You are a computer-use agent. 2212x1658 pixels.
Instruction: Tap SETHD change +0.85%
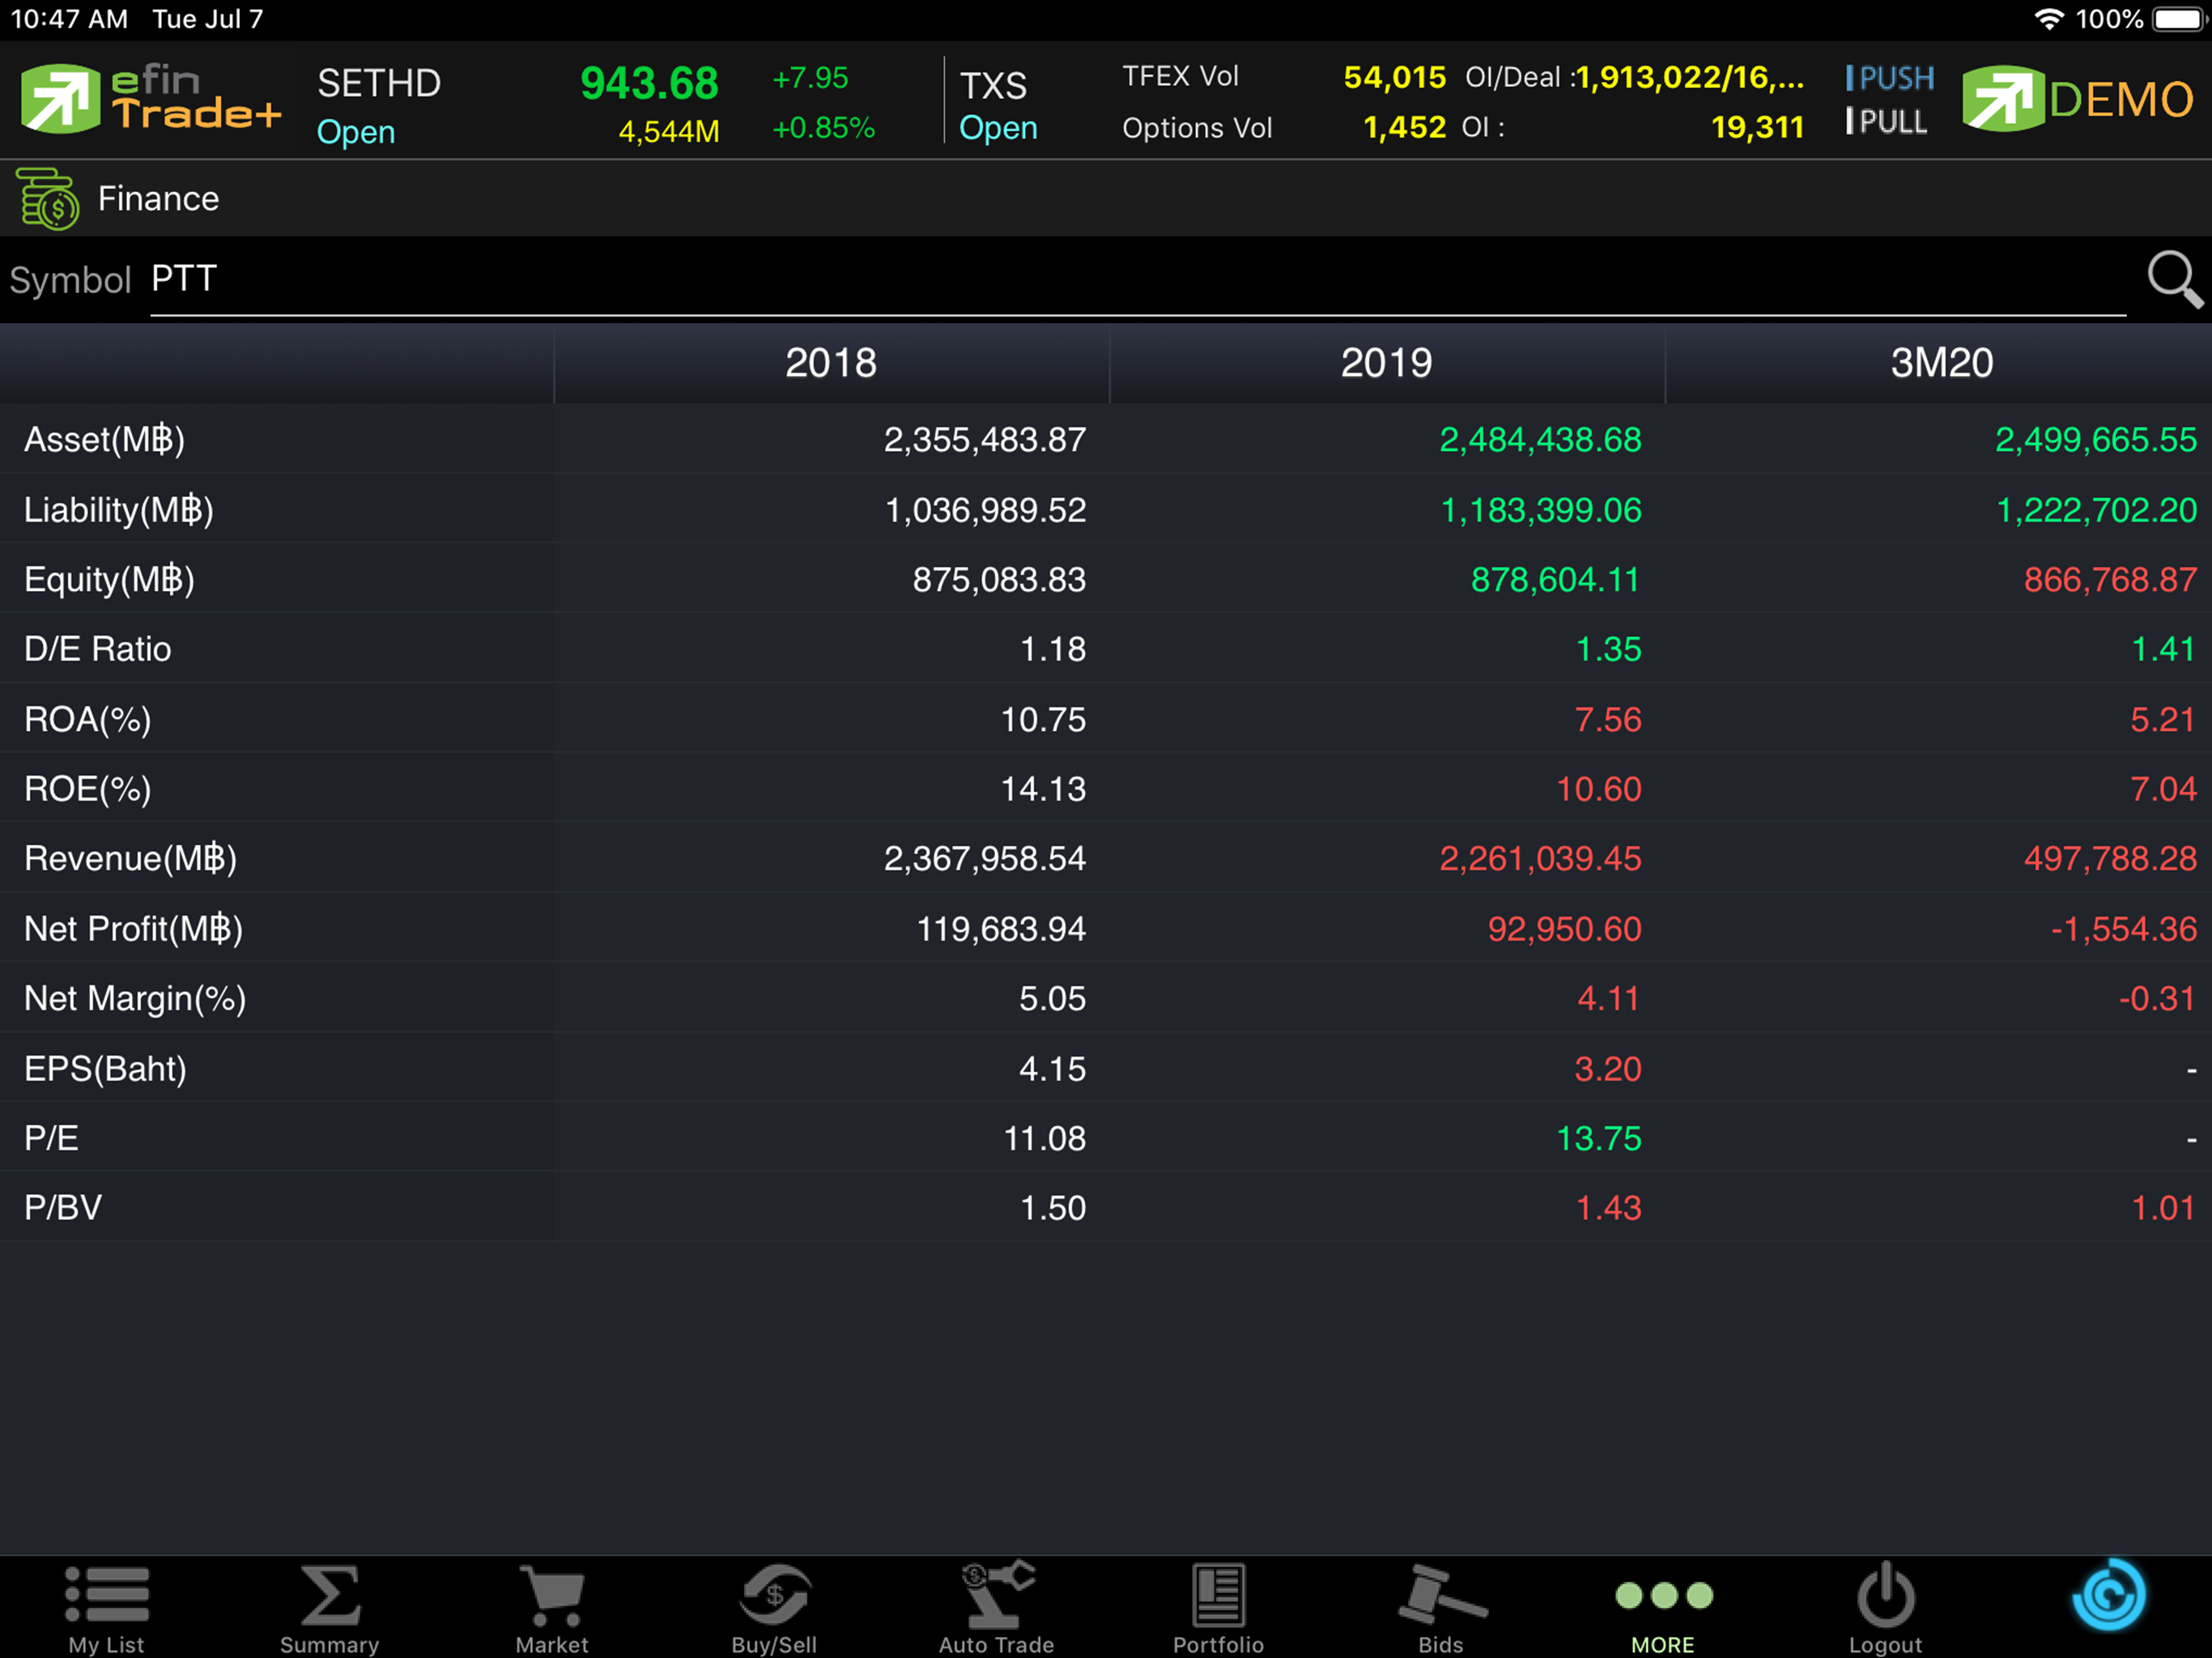(x=824, y=128)
